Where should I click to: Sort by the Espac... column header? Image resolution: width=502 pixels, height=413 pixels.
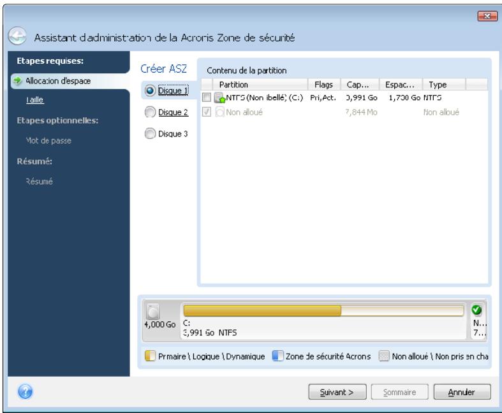[x=401, y=85]
